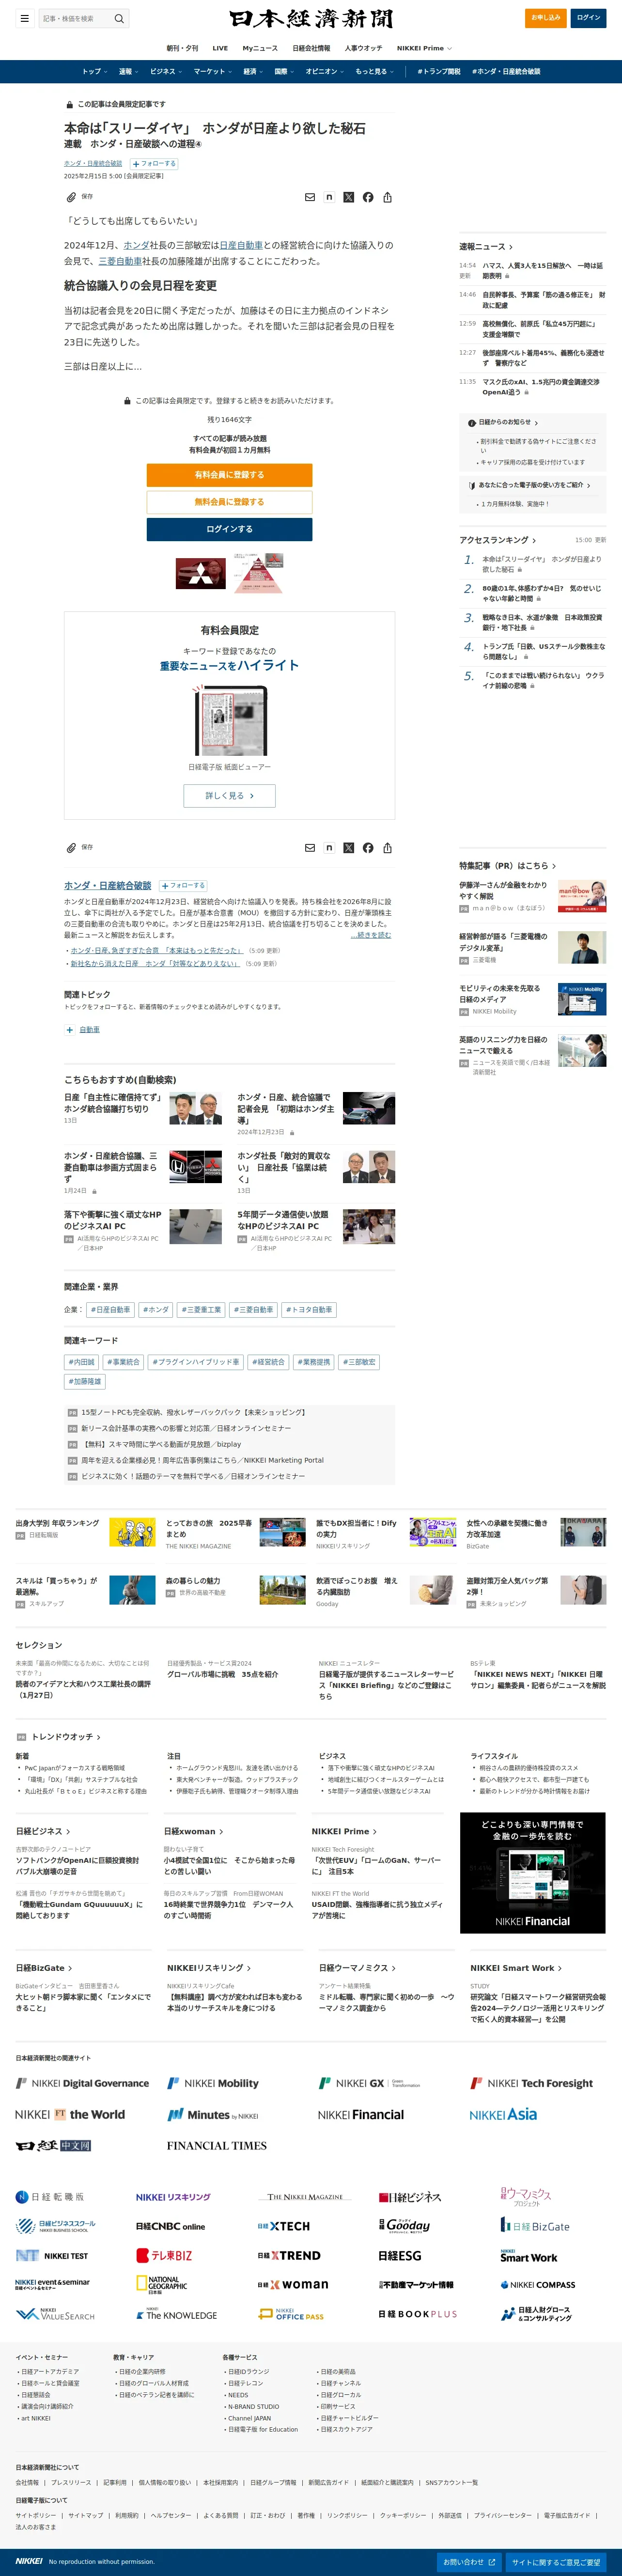Open the 日経XTECH logo
The height and width of the screenshot is (2576, 622).
click(284, 2226)
